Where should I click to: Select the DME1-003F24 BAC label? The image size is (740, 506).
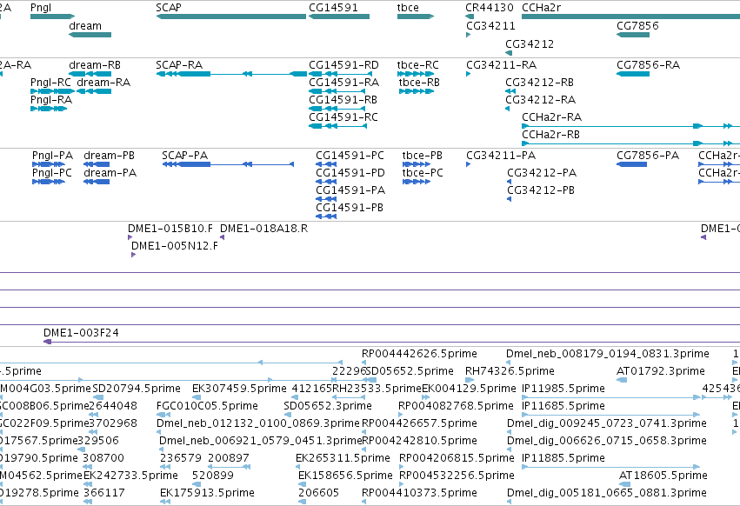(81, 333)
